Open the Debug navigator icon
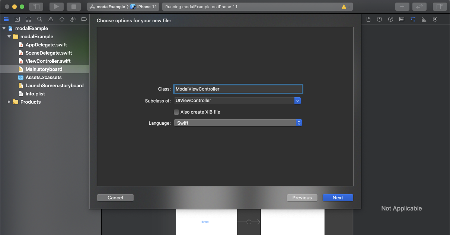Viewport: 450px width, 235px height. point(73,19)
